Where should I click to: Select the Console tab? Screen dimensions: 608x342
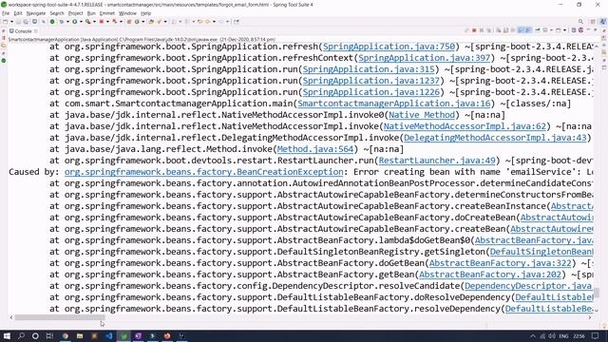point(23,31)
